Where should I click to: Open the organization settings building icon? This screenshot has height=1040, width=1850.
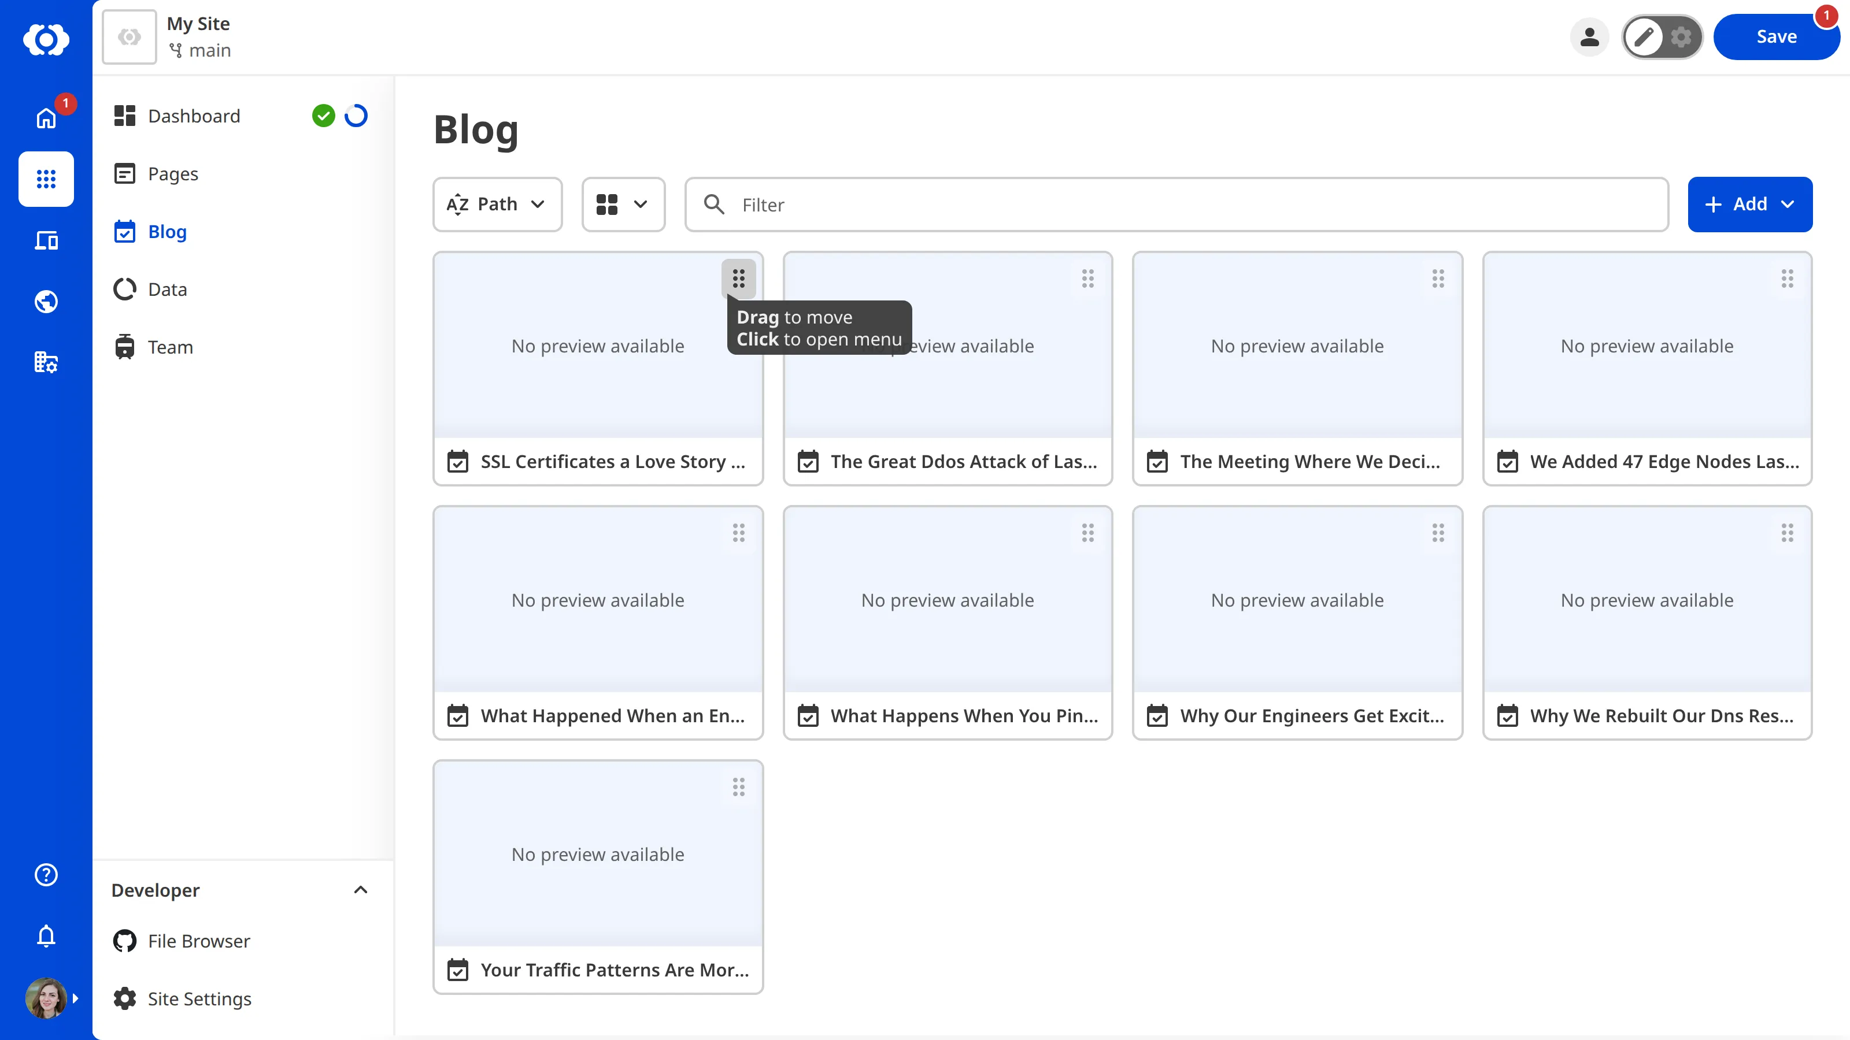(46, 362)
